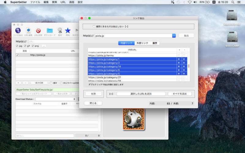
Task: Open the BOOTCAMP drive icon
Action: 232,37
